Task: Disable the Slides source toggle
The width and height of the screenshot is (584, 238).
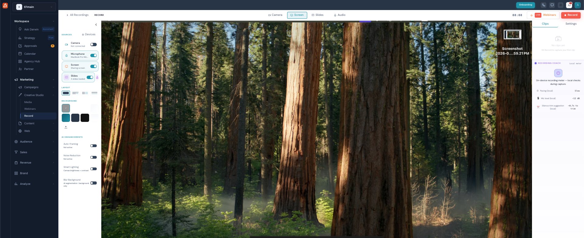Action: coord(90,77)
